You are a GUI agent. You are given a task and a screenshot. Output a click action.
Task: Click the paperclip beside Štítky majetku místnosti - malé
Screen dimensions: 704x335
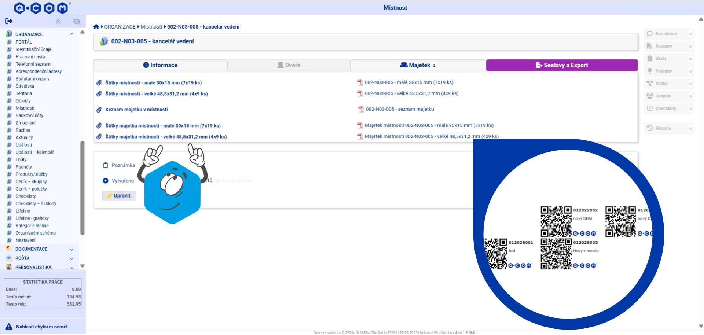(99, 126)
